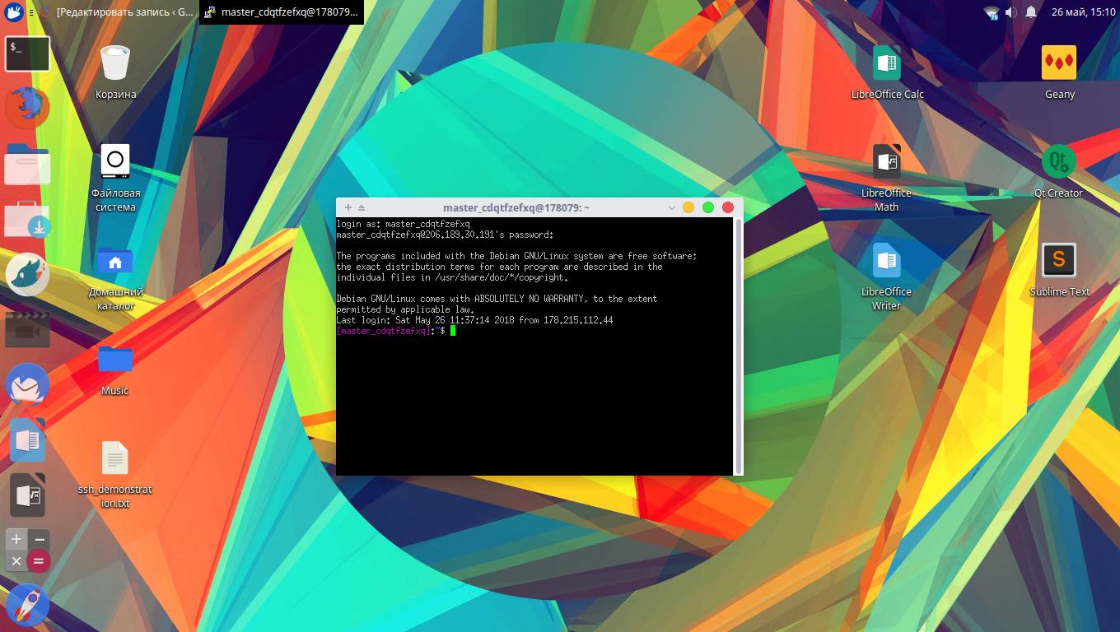Click the rocket launcher icon in dock
Viewport: 1120px width, 632px height.
pyautogui.click(x=28, y=605)
